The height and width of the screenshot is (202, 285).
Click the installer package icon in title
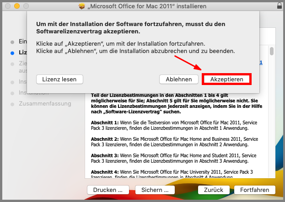point(81,6)
